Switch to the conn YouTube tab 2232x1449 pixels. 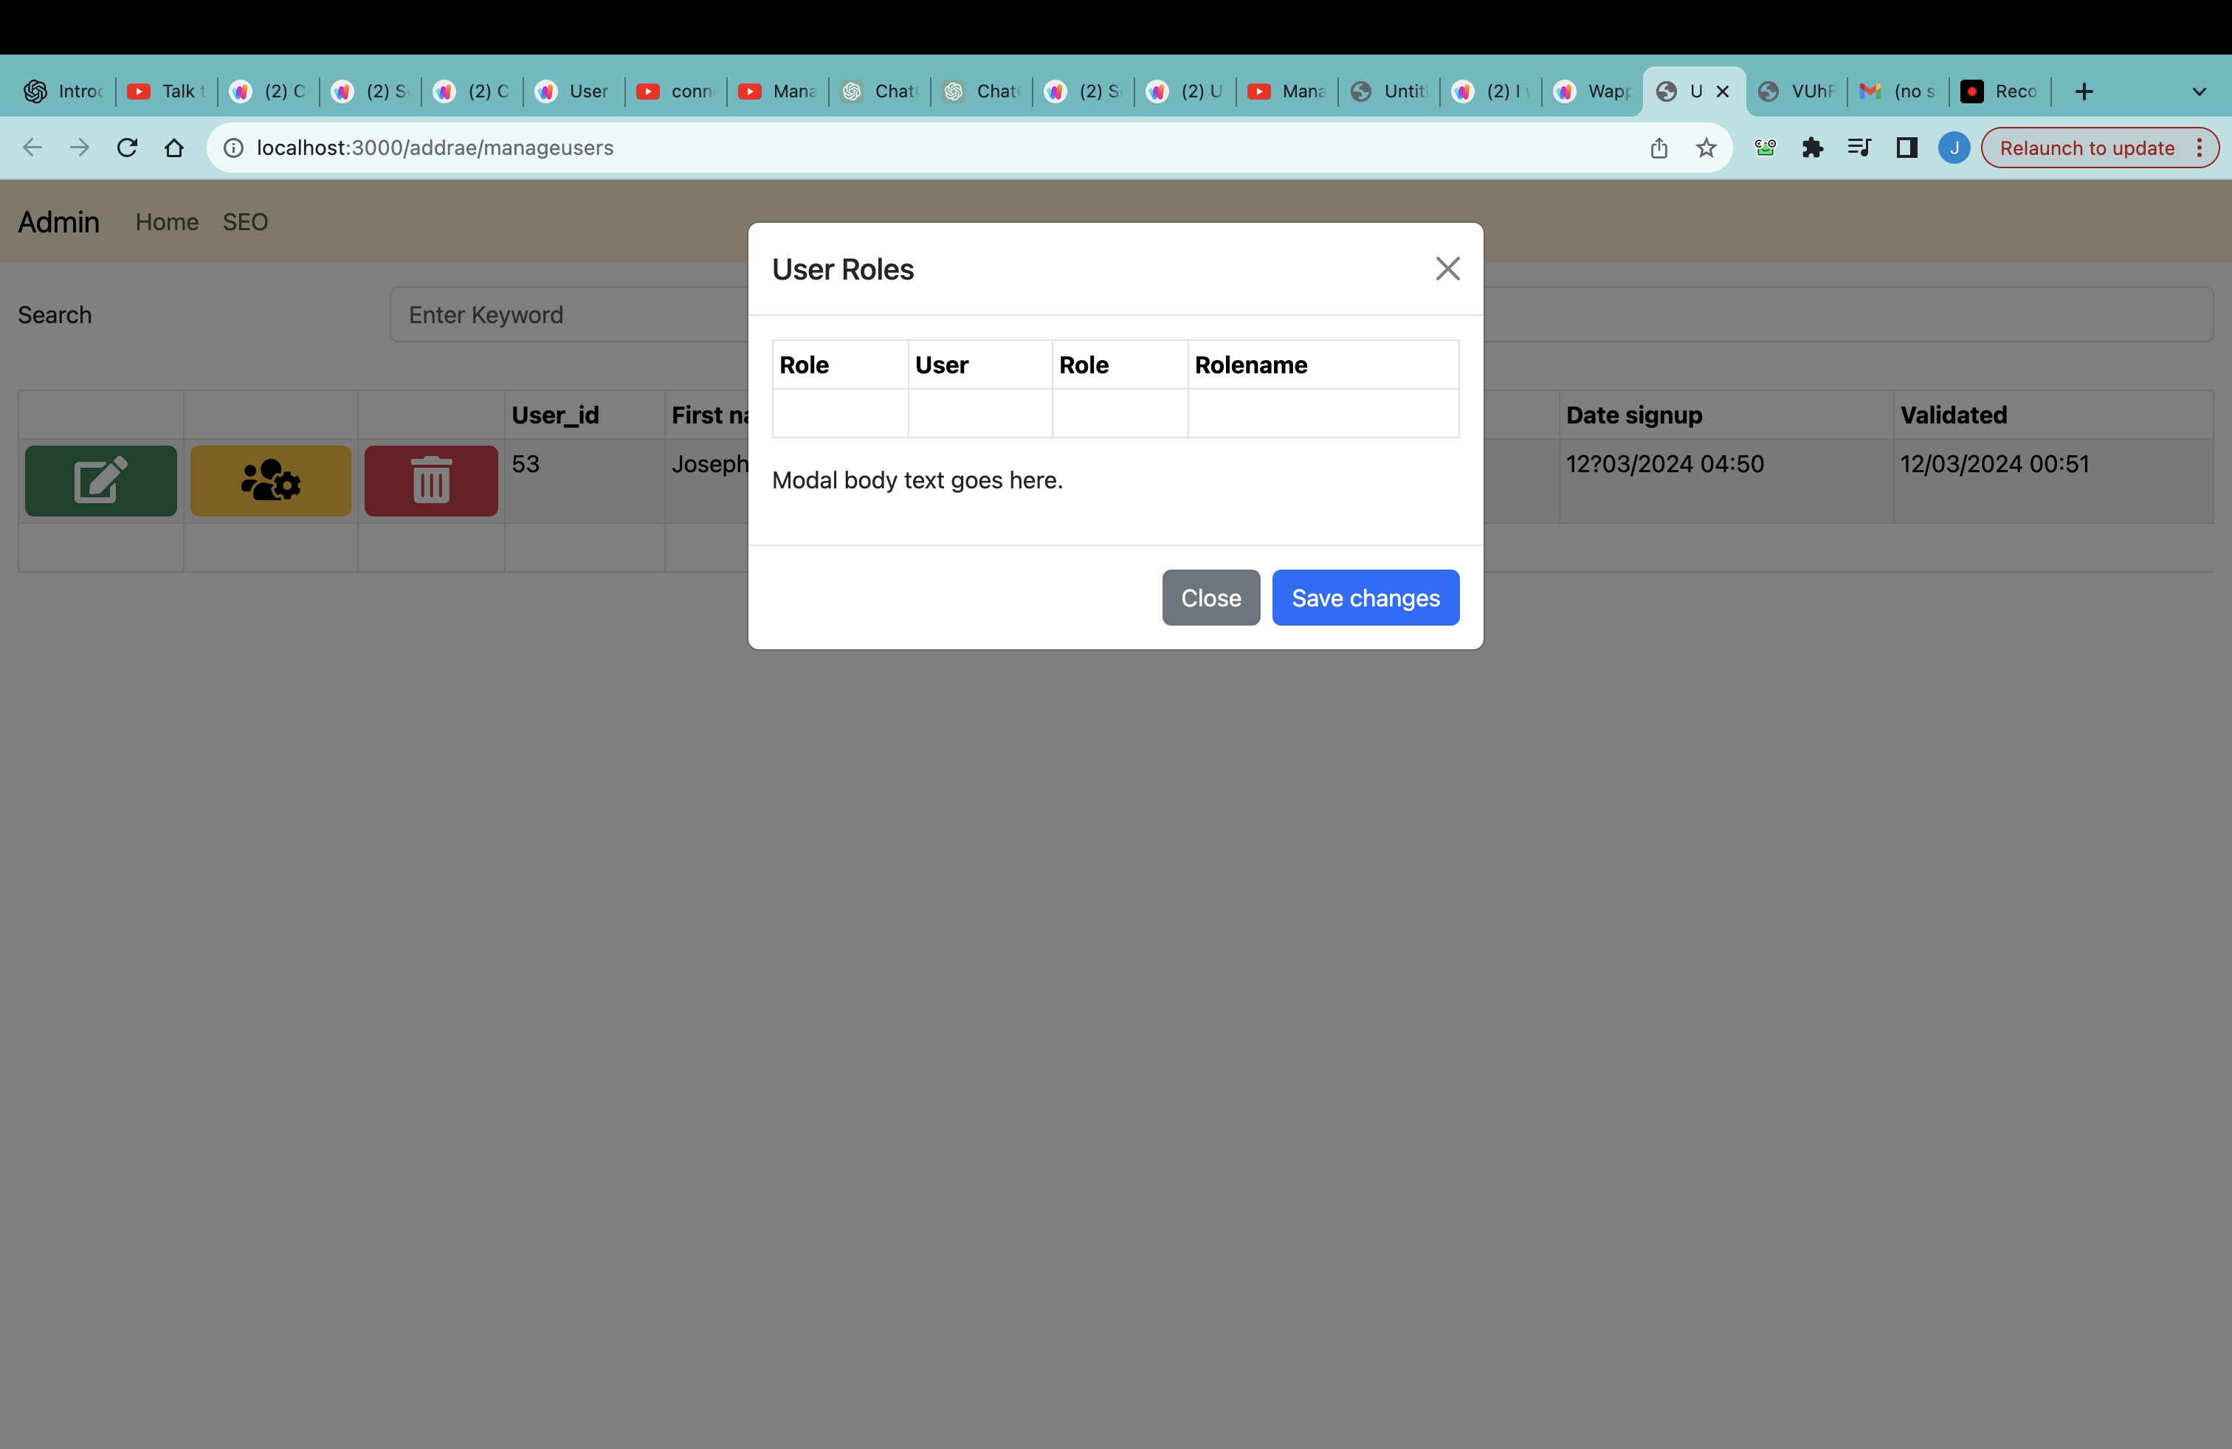point(675,91)
